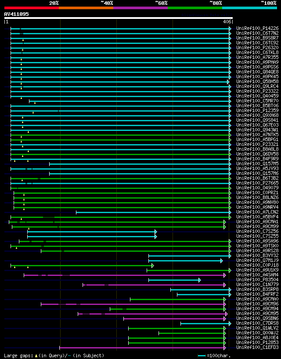
Task: Click the yellow gap marker in the gaps legend
Action: pyautogui.click(x=36, y=356)
